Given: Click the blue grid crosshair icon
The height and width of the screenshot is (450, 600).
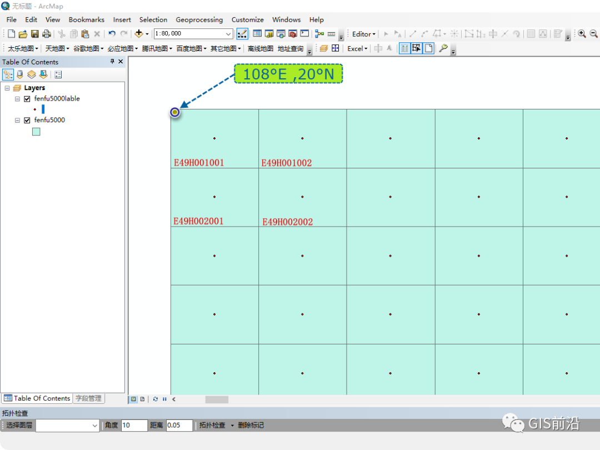Looking at the screenshot, I should 335,48.
